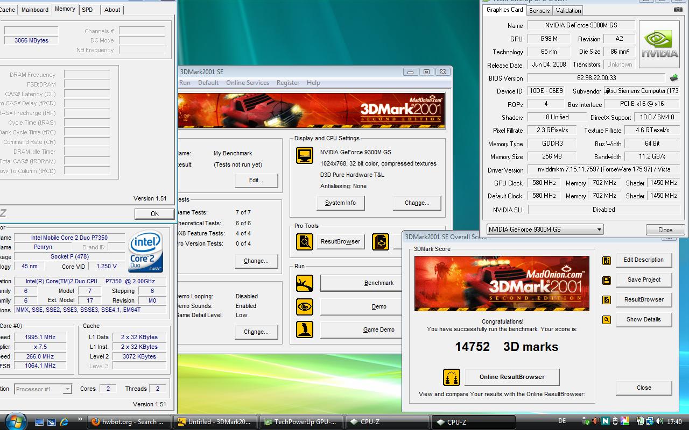Click the Show Details button
689x430 pixels.
[x=644, y=320]
